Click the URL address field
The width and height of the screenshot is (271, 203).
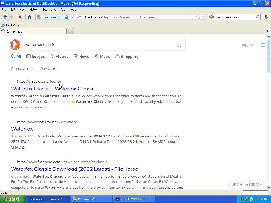tap(133, 17)
